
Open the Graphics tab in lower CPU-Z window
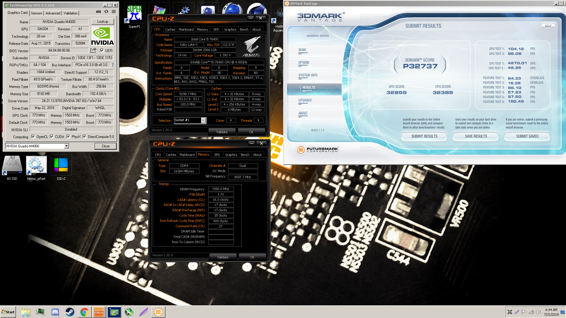point(231,155)
